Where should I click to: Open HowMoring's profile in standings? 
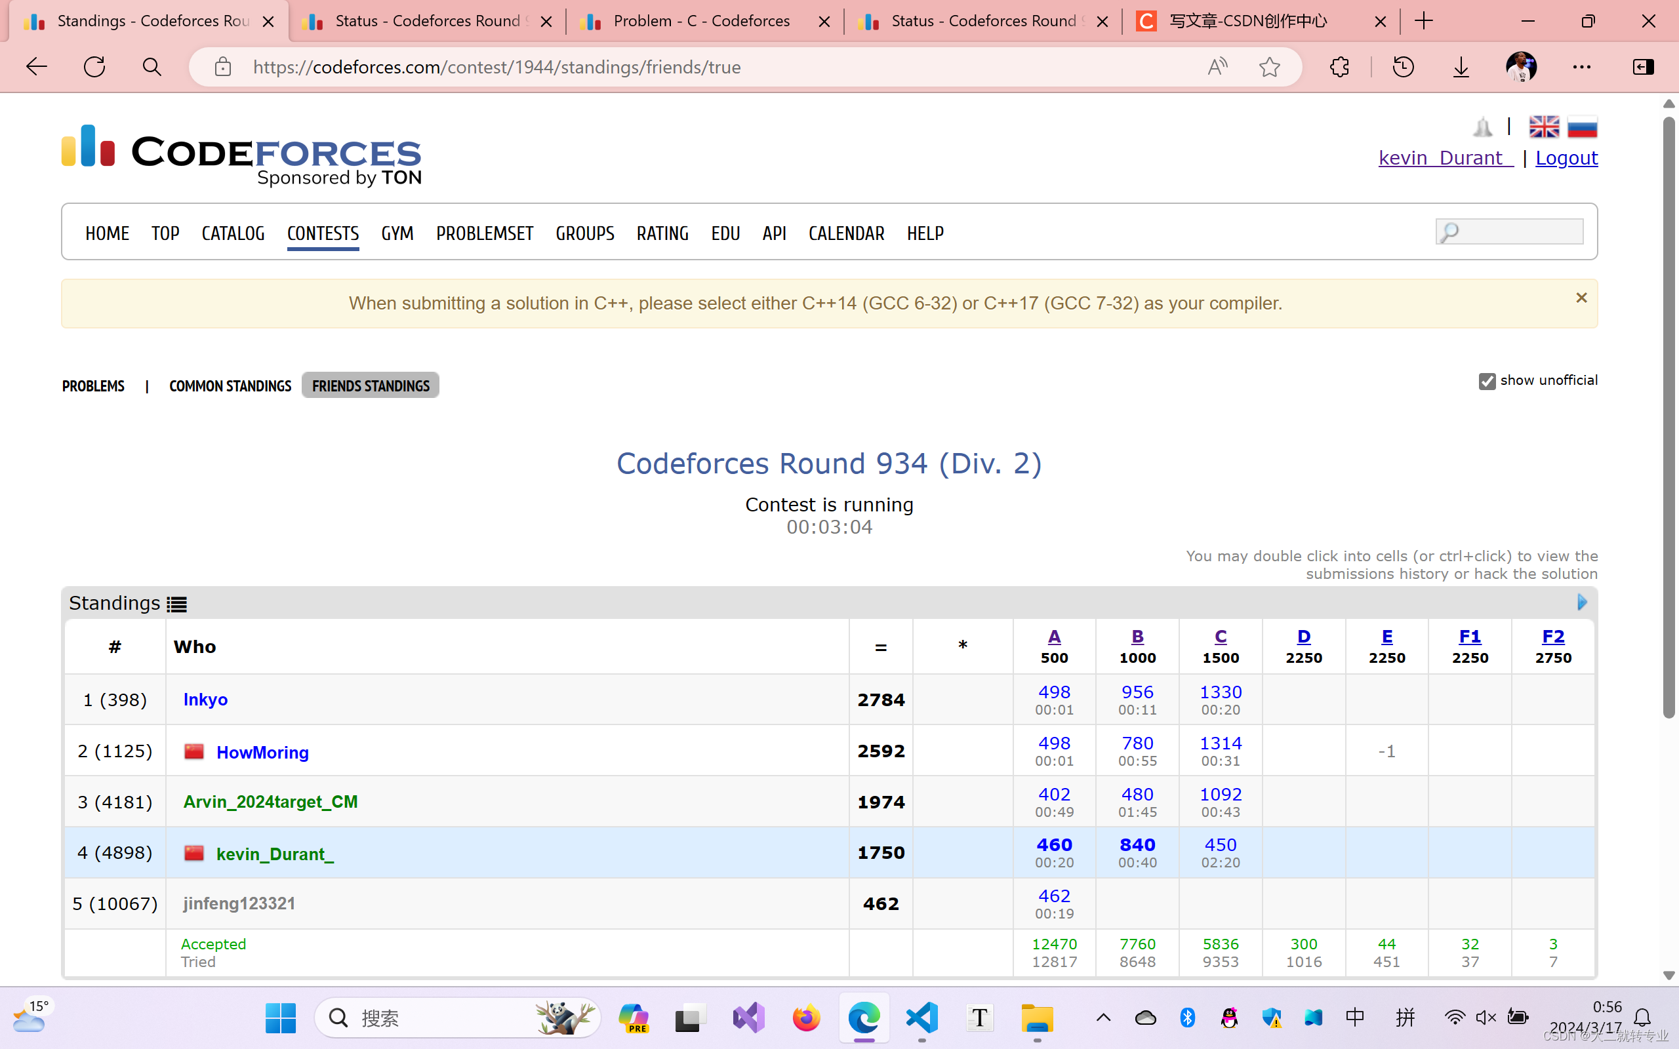click(262, 752)
